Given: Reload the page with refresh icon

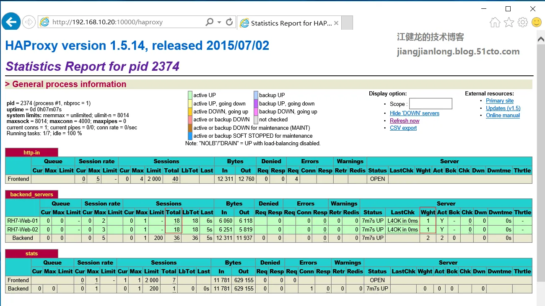Looking at the screenshot, I should pyautogui.click(x=229, y=22).
